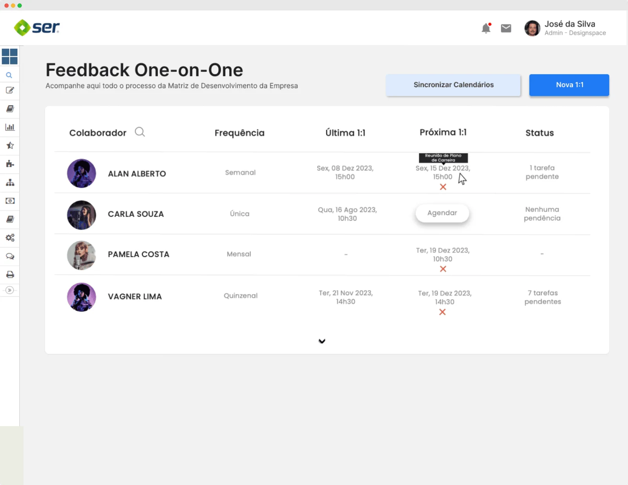This screenshot has width=628, height=485.
Task: Search collaborators using Colaborador magnifier icon
Action: 140,132
